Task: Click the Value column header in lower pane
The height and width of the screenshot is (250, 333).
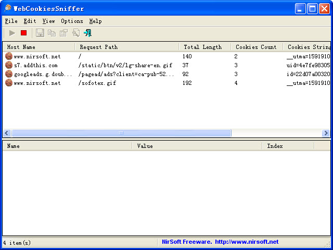Action: [197, 146]
